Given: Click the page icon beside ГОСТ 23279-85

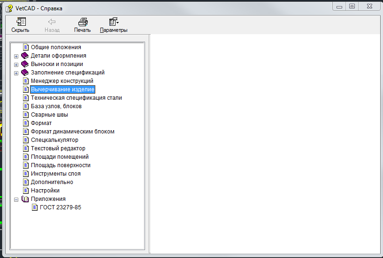Looking at the screenshot, I should [x=35, y=207].
